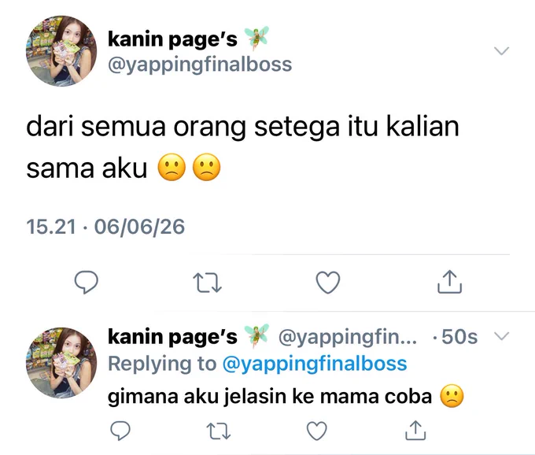Share the 'gimana aku jelasin' reply tweet
The image size is (535, 455).
[x=415, y=430]
